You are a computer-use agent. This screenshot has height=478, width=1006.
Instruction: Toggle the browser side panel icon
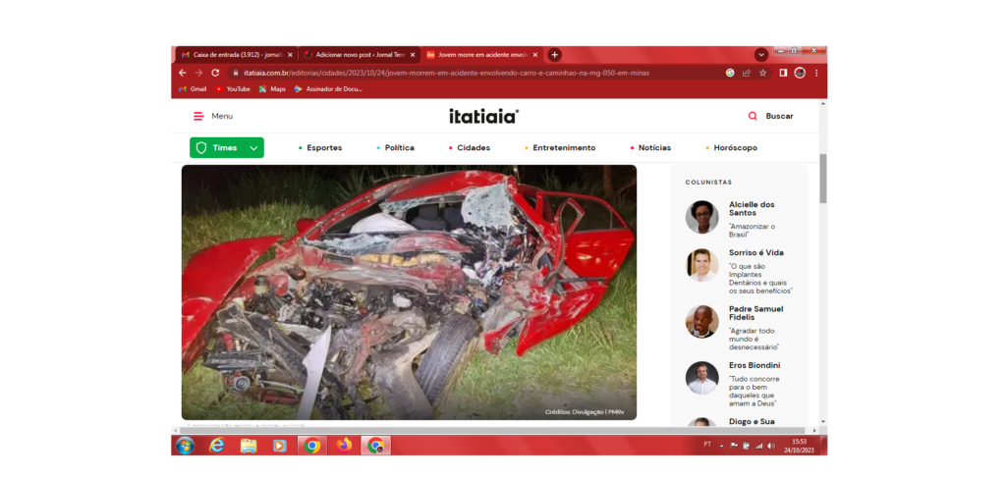[x=783, y=73]
